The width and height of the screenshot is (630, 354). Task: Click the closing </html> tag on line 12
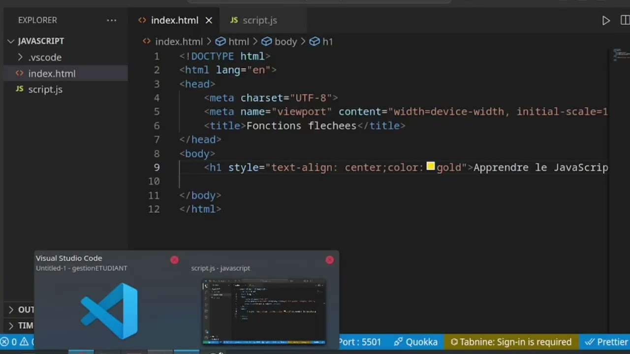pyautogui.click(x=200, y=209)
